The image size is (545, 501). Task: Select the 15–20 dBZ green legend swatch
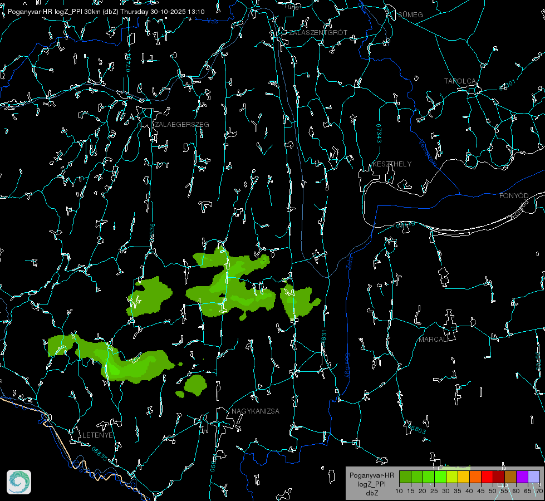tap(417, 477)
